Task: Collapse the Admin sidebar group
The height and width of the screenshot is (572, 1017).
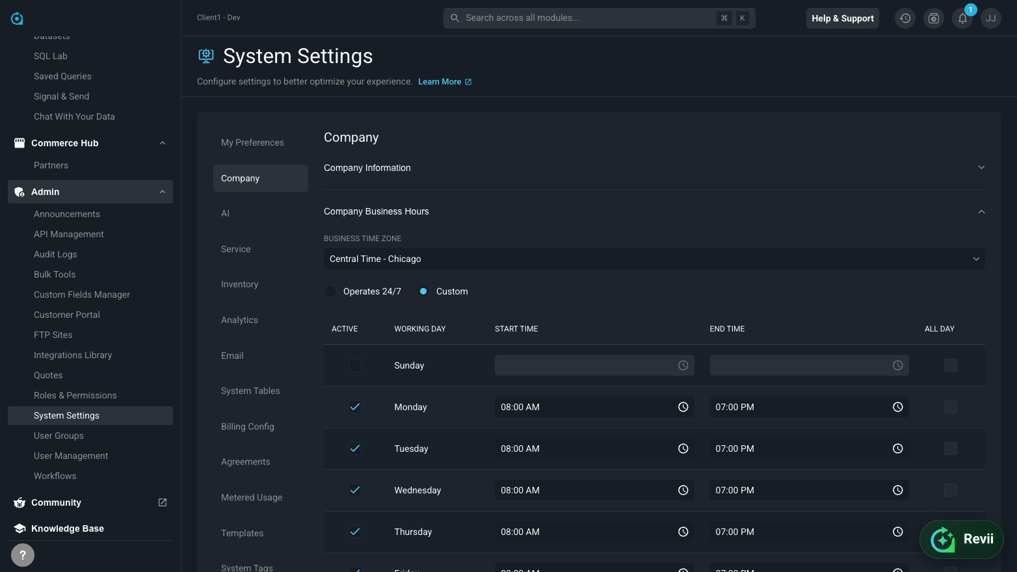Action: (163, 192)
